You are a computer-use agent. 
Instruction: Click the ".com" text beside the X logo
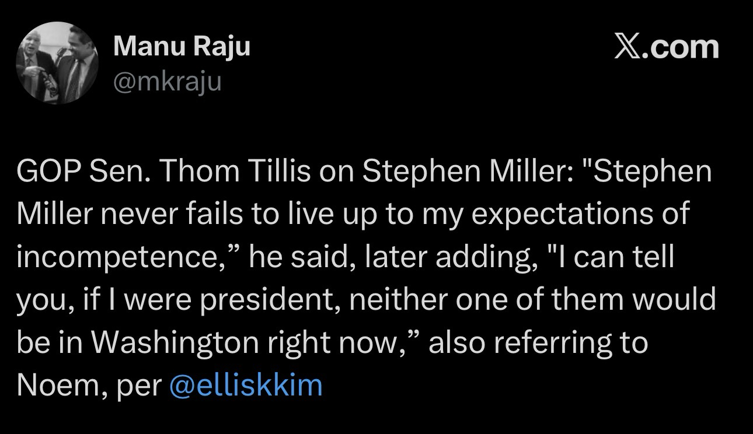pyautogui.click(x=679, y=47)
